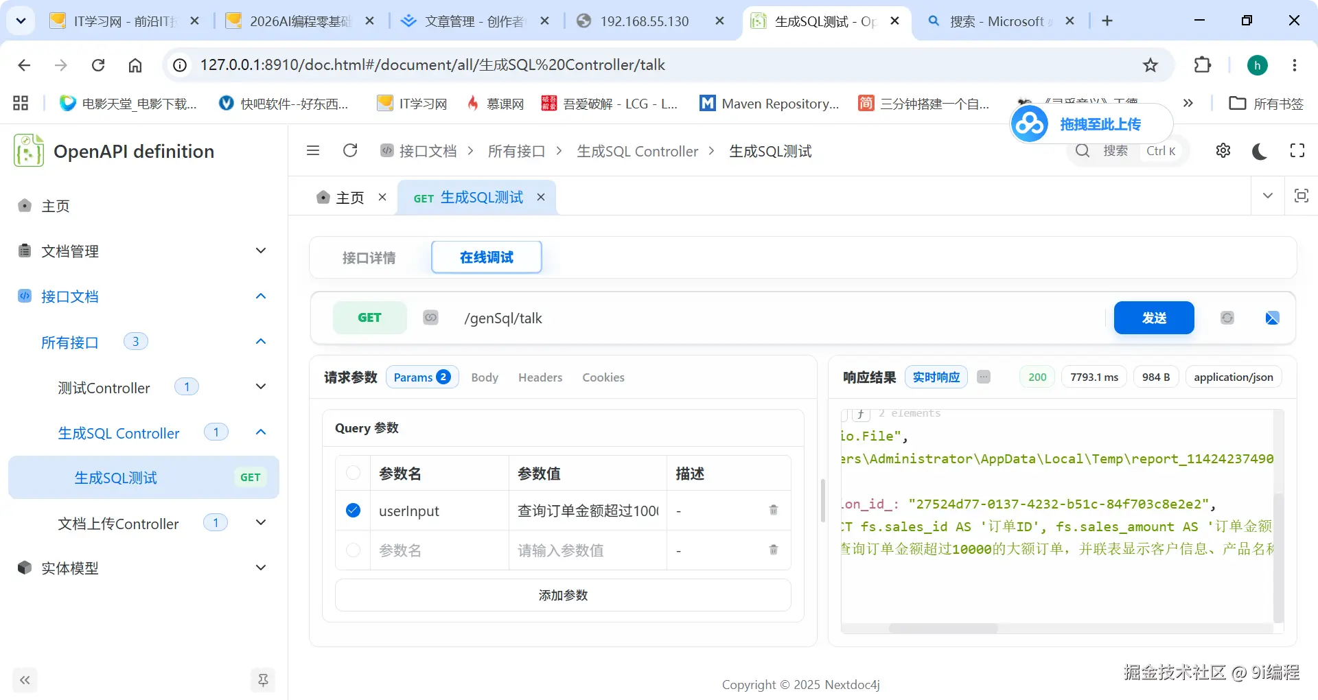Click the Baidu cloud upload icon

pyautogui.click(x=1030, y=124)
